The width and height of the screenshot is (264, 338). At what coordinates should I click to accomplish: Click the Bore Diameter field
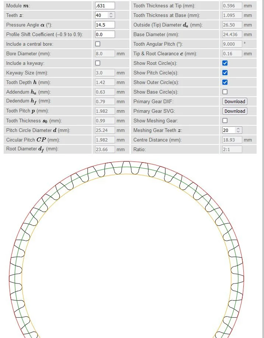[x=105, y=53]
